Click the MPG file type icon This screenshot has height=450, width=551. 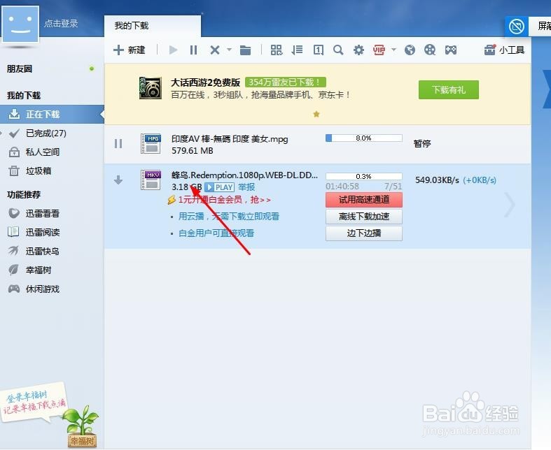pyautogui.click(x=151, y=143)
